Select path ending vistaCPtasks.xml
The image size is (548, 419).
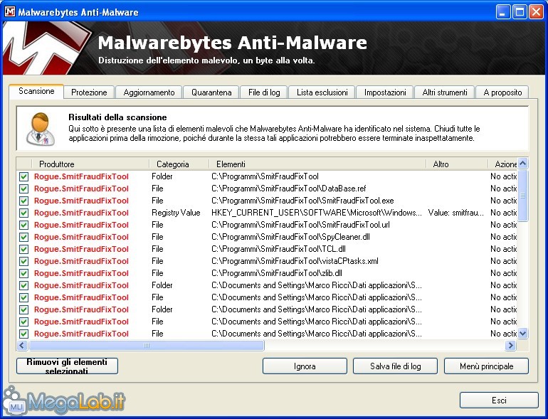pos(295,261)
